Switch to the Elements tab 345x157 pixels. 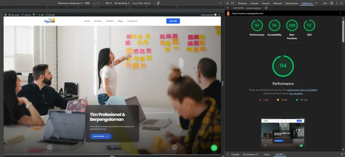coord(242,3)
